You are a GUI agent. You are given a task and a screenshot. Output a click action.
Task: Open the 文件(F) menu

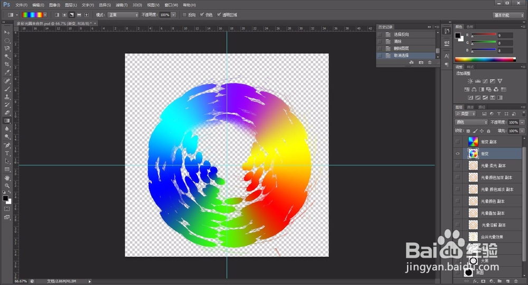click(22, 5)
